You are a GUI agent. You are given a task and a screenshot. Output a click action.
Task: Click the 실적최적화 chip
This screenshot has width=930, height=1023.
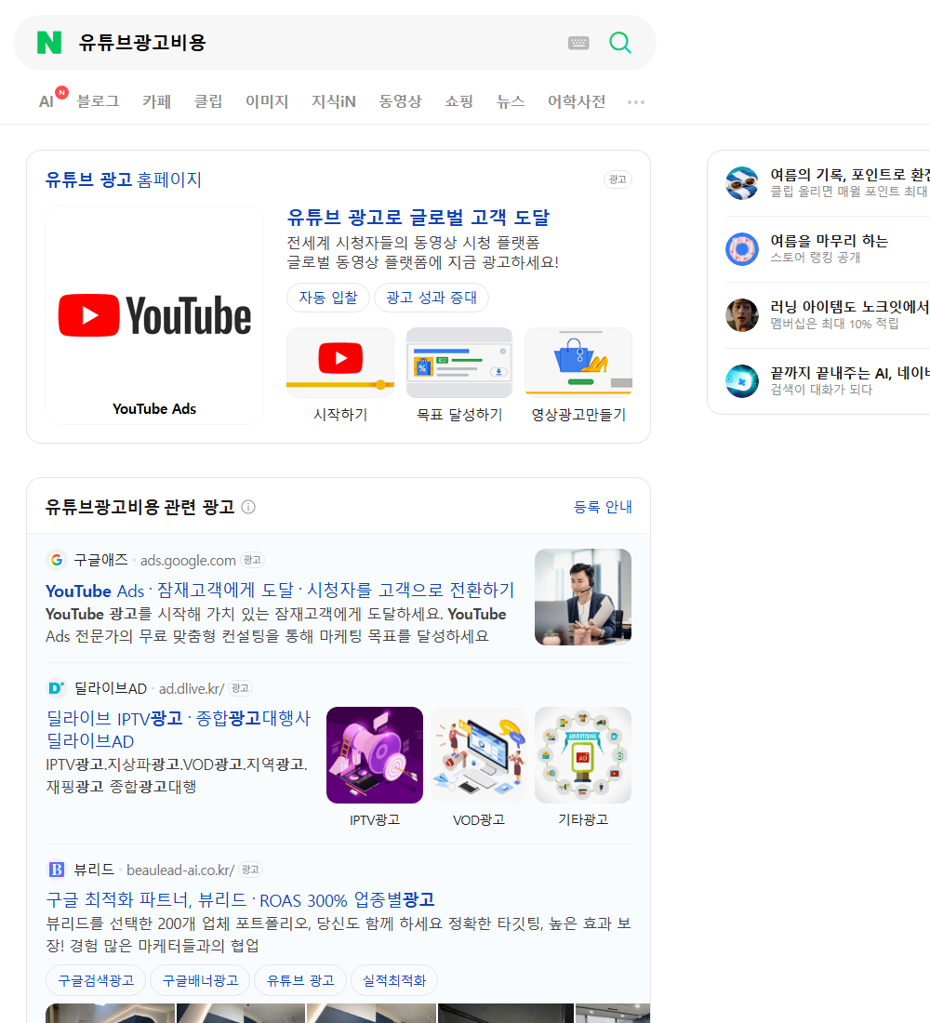(x=394, y=980)
